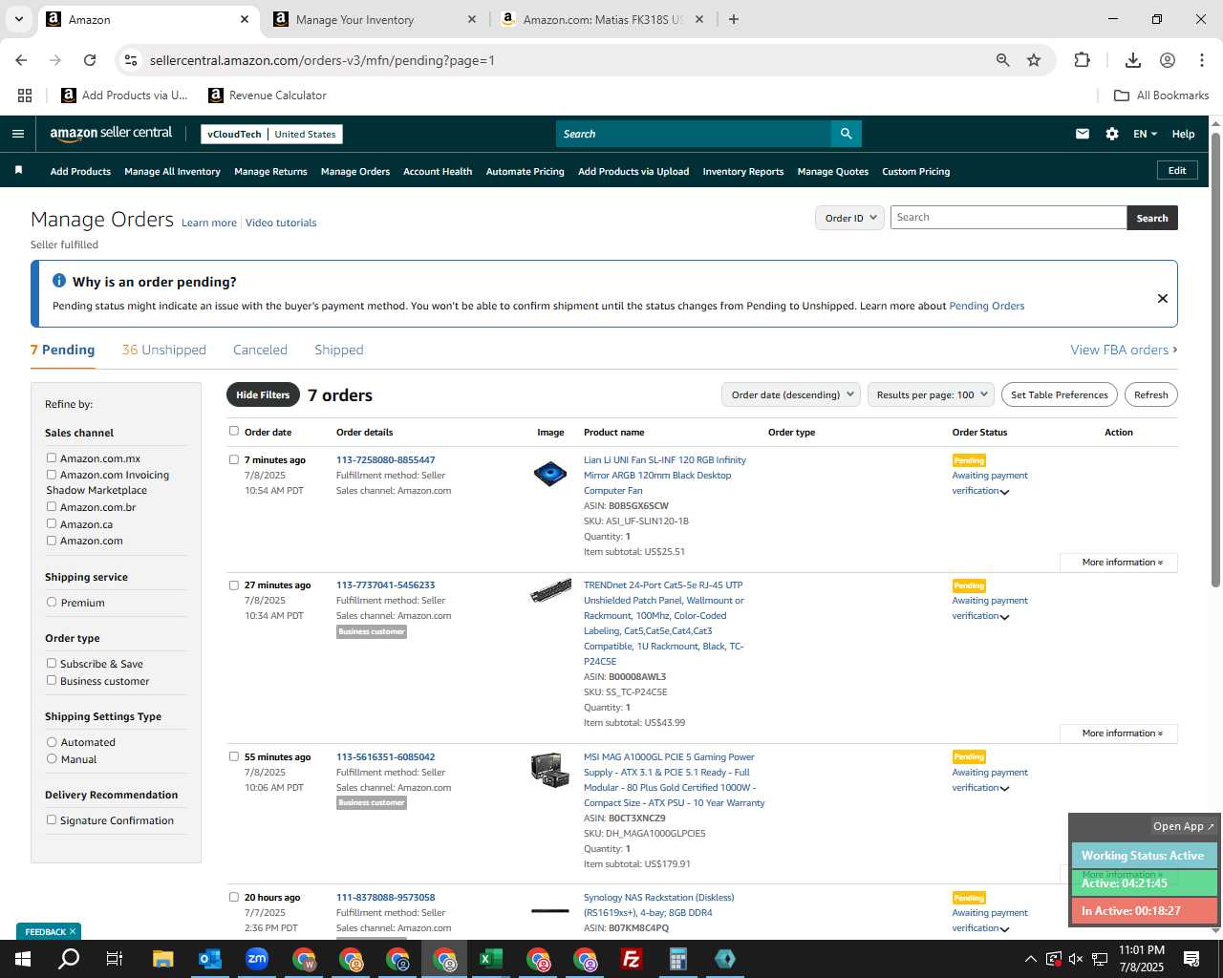The image size is (1223, 978).
Task: Check the Amazon.com.br sales channel filter
Action: 52,506
